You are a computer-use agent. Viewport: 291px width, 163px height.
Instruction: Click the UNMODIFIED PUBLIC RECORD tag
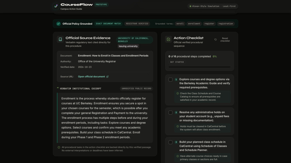pyautogui.click(x=136, y=89)
